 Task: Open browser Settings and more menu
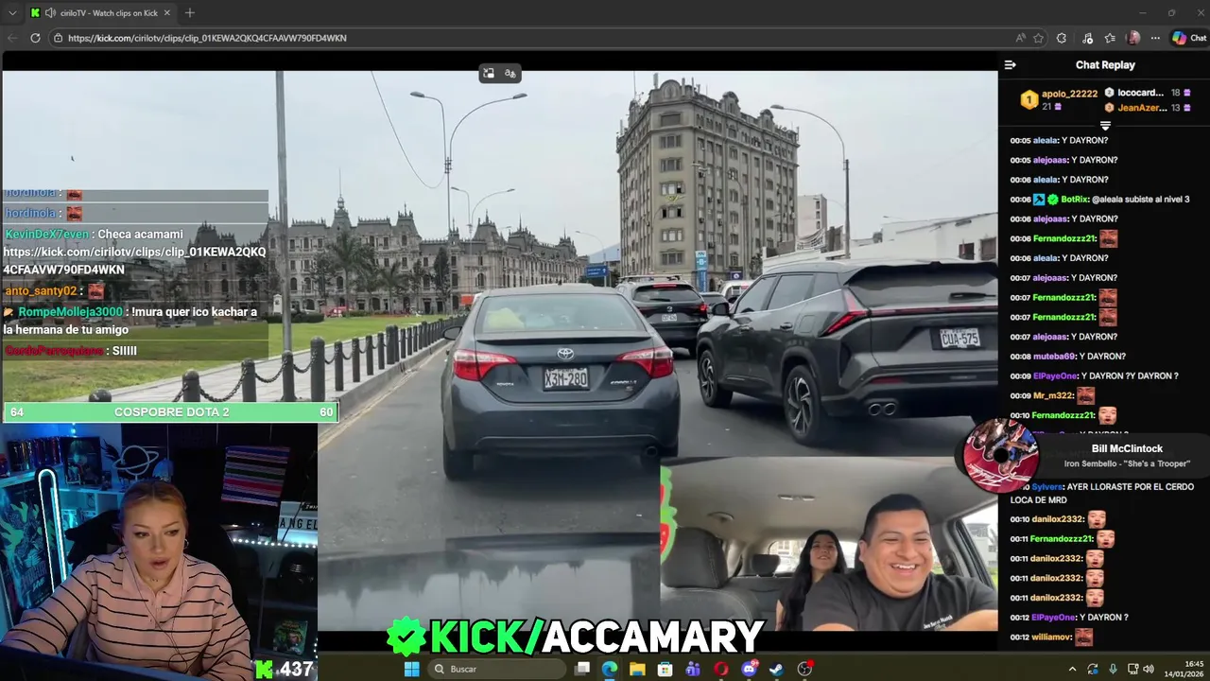pyautogui.click(x=1155, y=38)
